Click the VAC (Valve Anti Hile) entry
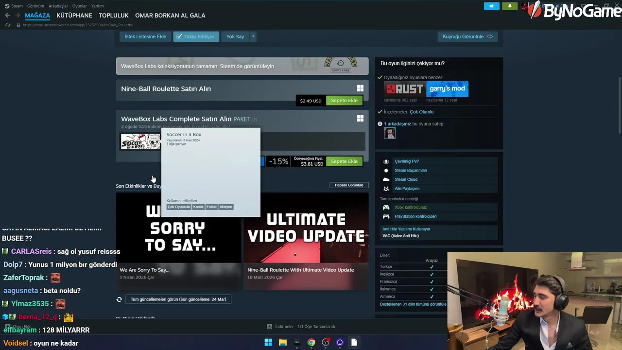The height and width of the screenshot is (350, 622). pos(400,236)
